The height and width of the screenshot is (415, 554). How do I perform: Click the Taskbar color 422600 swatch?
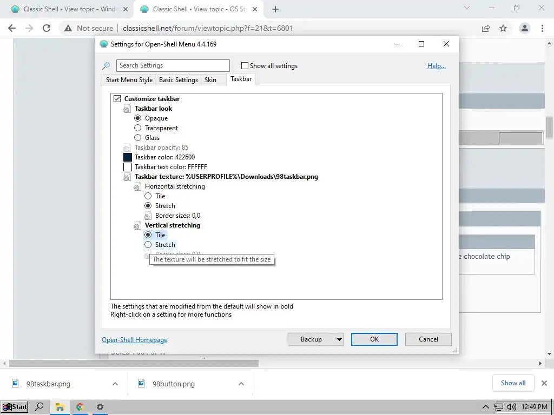point(128,157)
